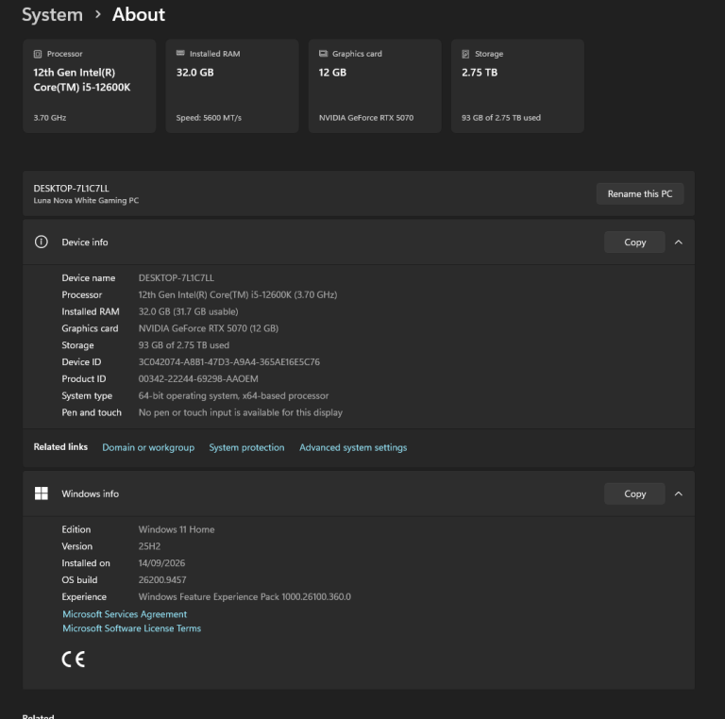Screen dimensions: 725x719
Task: Open the Installed RAM 32.0 GB card
Action: coord(232,86)
